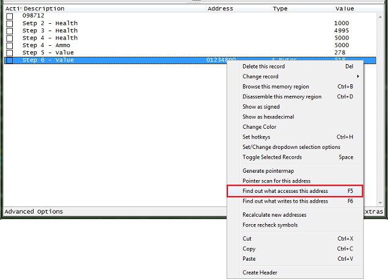Open Advanced Options at bottom left
This screenshot has height=279, width=388.
coord(34,212)
